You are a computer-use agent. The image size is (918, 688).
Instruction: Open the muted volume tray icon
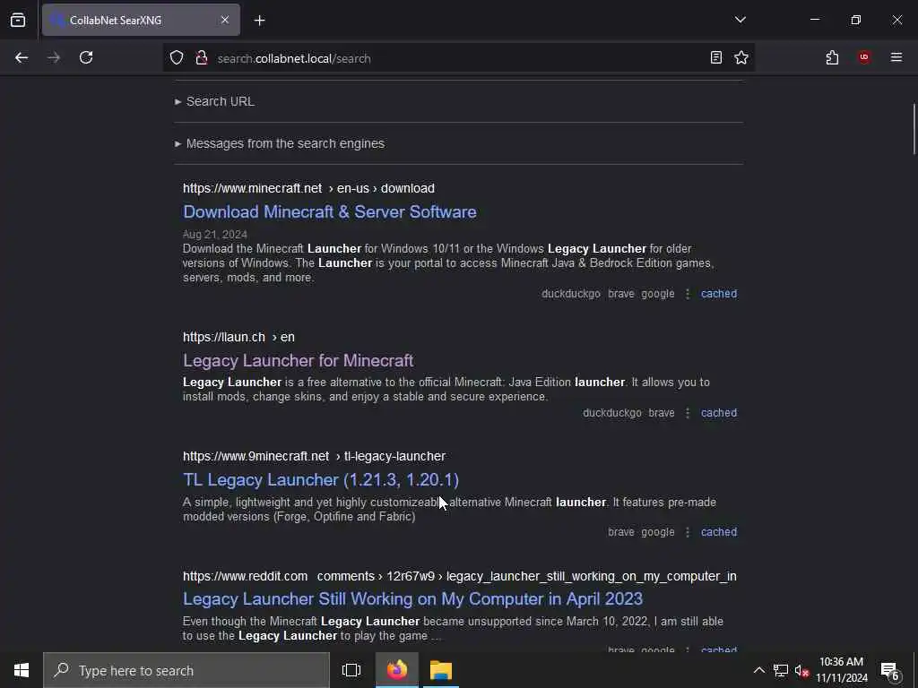point(801,670)
